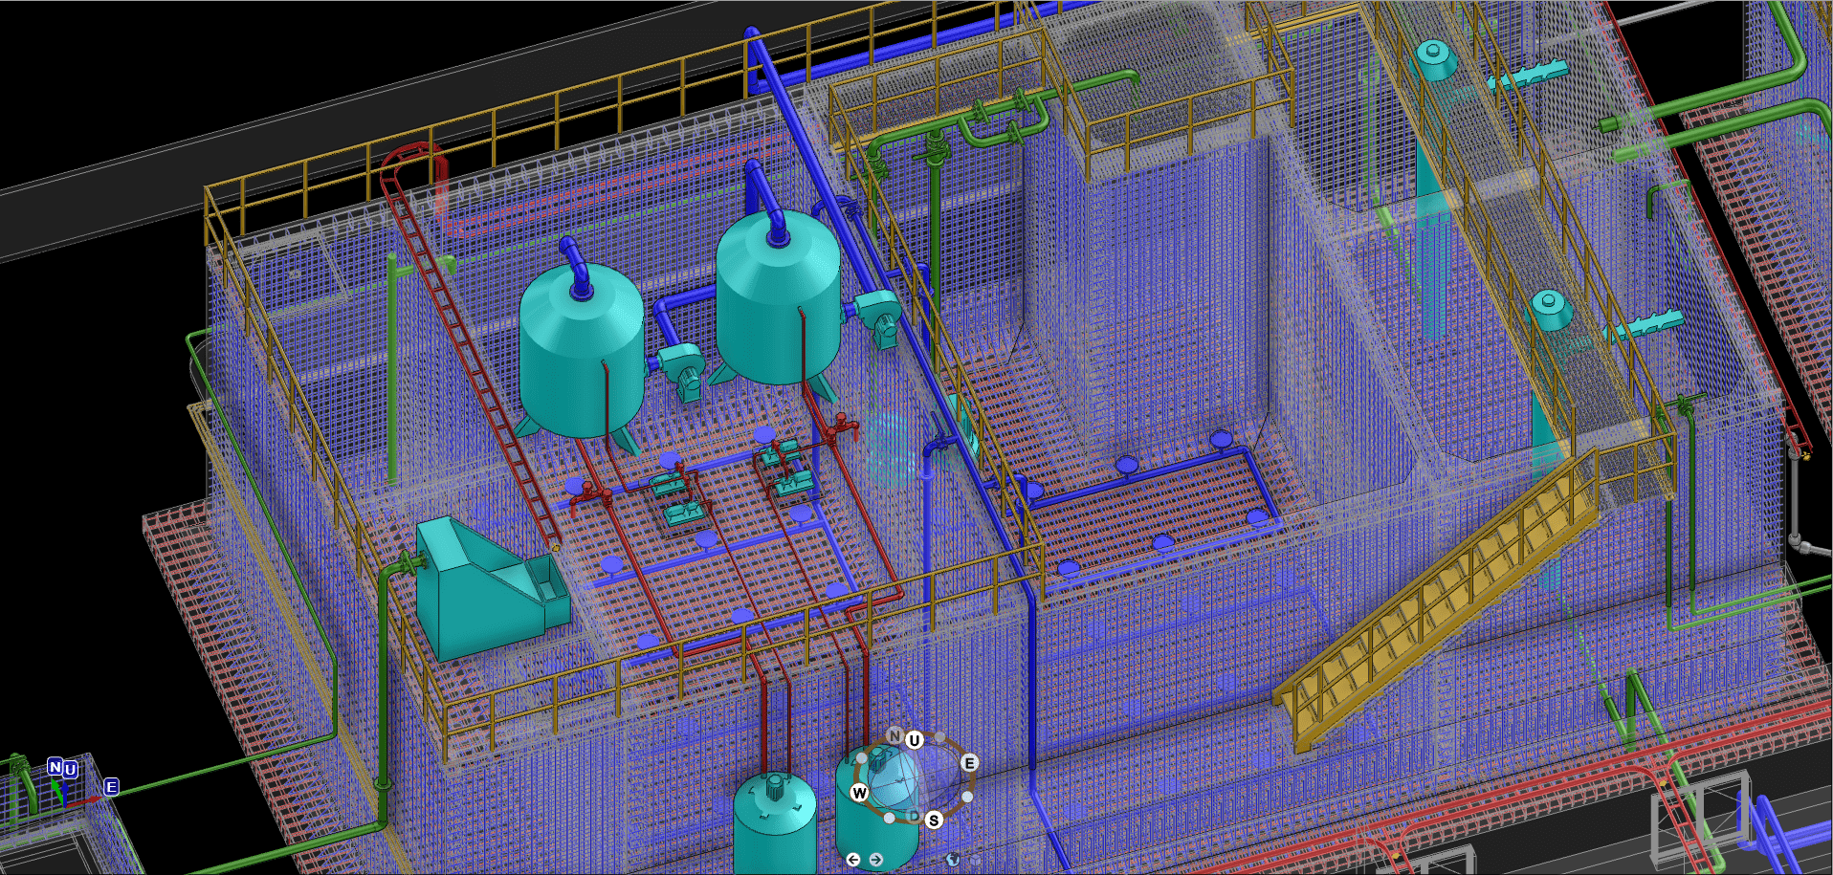Image resolution: width=1833 pixels, height=875 pixels.
Task: Select the left cyan filter tank
Action: 581,354
